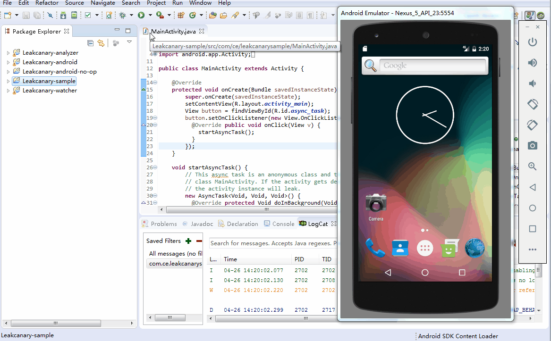Expand the Leakcanary-android project

point(8,62)
